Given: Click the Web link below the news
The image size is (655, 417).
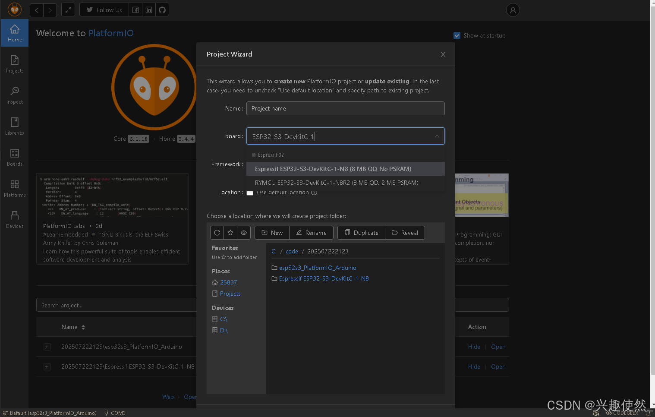Looking at the screenshot, I should (x=168, y=397).
